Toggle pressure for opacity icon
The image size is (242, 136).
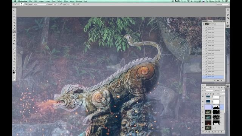[60, 4]
